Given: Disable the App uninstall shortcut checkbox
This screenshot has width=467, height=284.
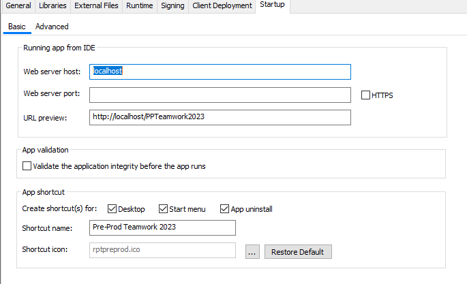Looking at the screenshot, I should pos(225,208).
